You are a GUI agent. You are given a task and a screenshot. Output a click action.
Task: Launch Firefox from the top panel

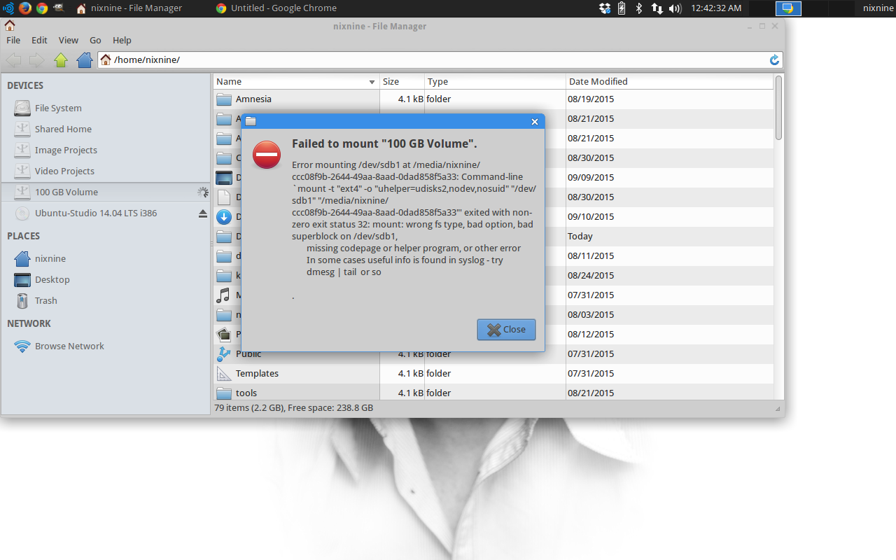25,8
